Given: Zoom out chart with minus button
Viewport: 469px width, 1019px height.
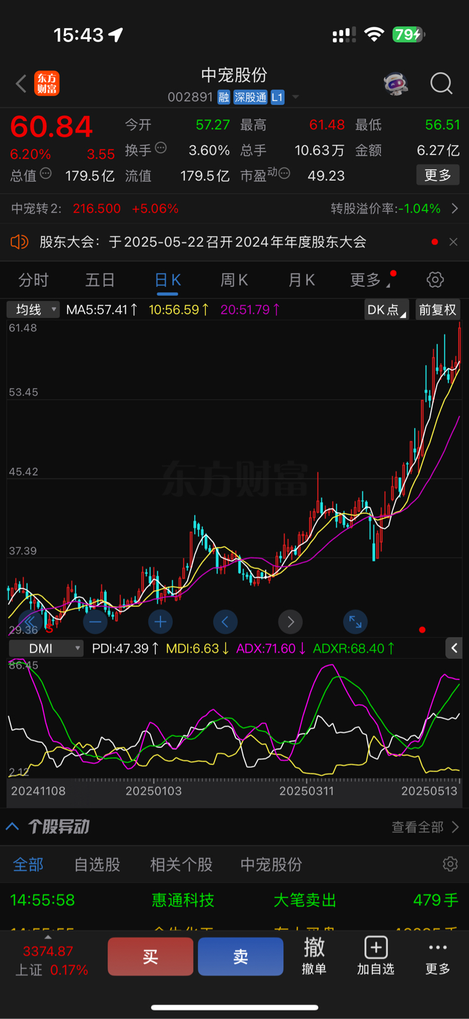Looking at the screenshot, I should pyautogui.click(x=95, y=622).
